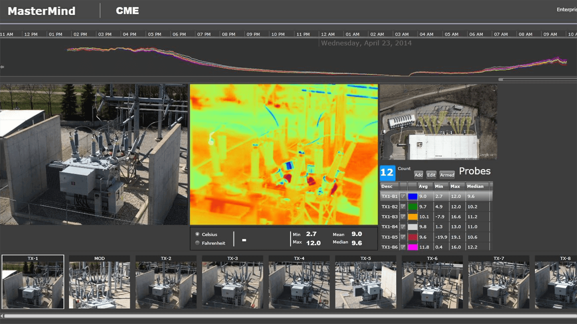
Task: Click the 09 AM timeline marker
Action: click(550, 34)
